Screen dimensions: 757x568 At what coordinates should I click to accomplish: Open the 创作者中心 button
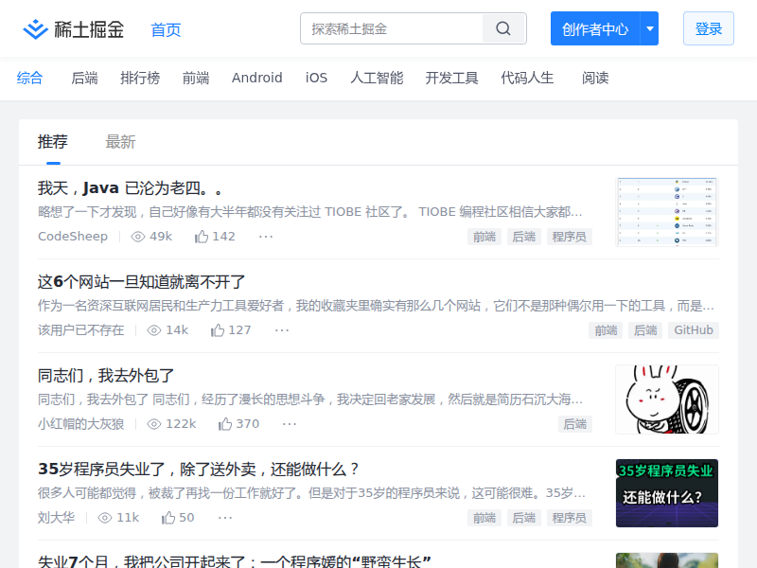[594, 28]
